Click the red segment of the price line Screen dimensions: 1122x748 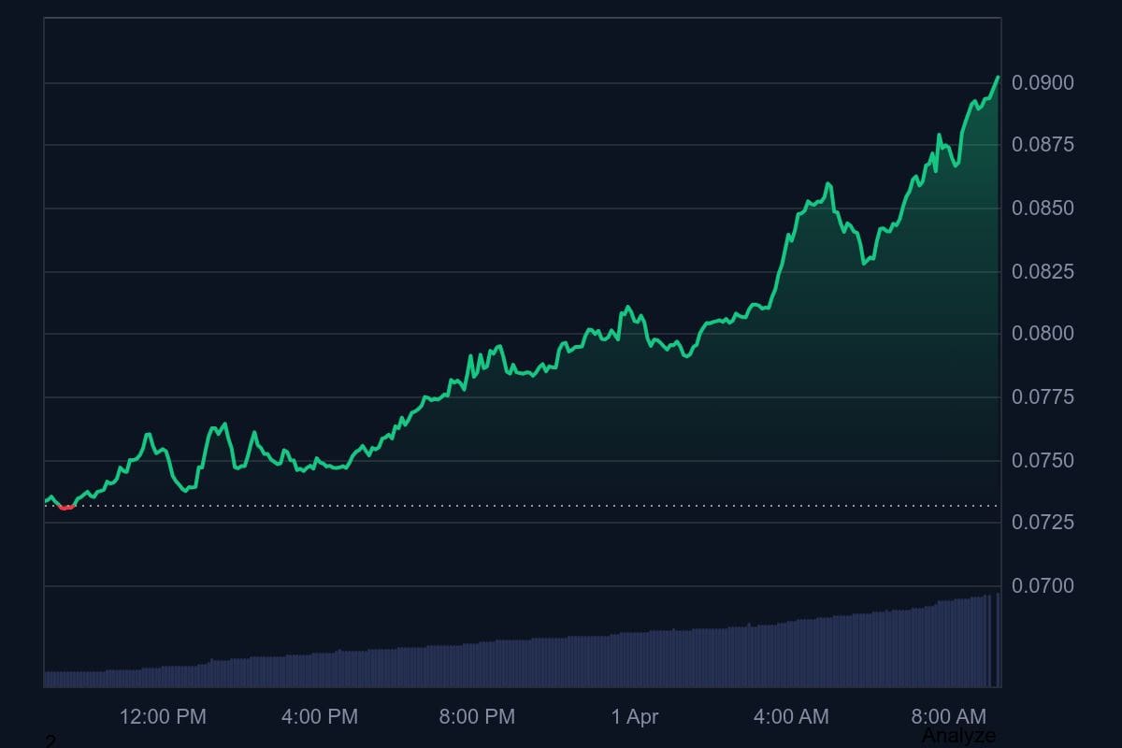click(66, 508)
